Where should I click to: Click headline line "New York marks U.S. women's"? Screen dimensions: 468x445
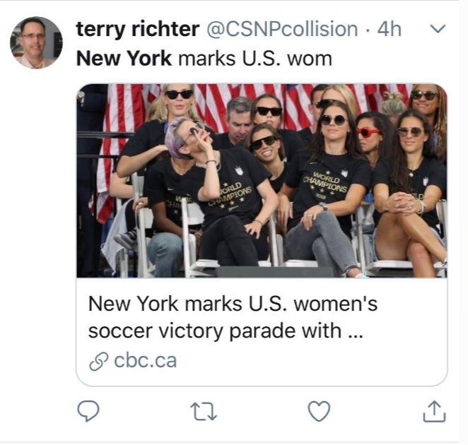[x=233, y=304]
